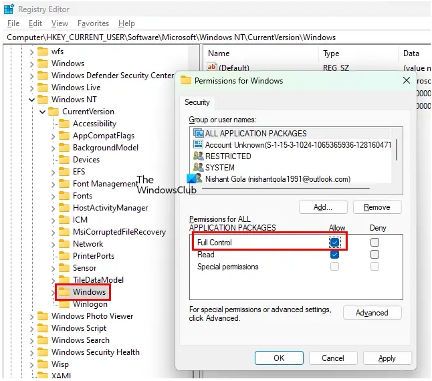Click the AppCompatFlags folder icon
432x381 pixels.
64,136
